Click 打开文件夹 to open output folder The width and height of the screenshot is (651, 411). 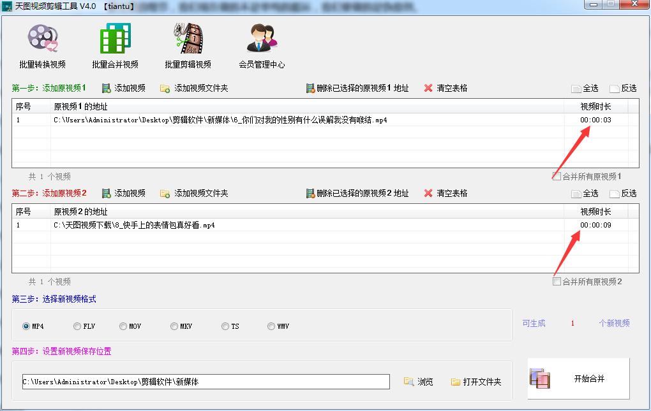(476, 382)
